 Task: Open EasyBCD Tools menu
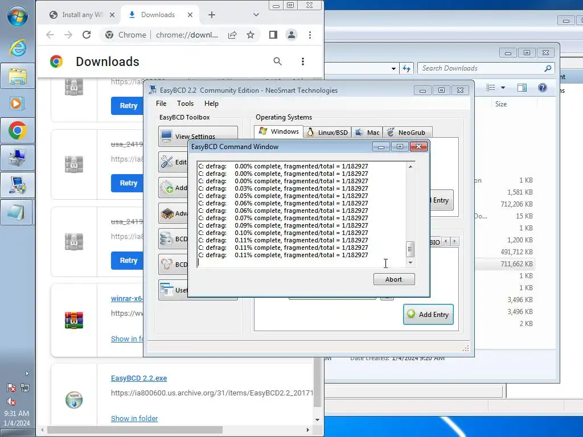[185, 104]
